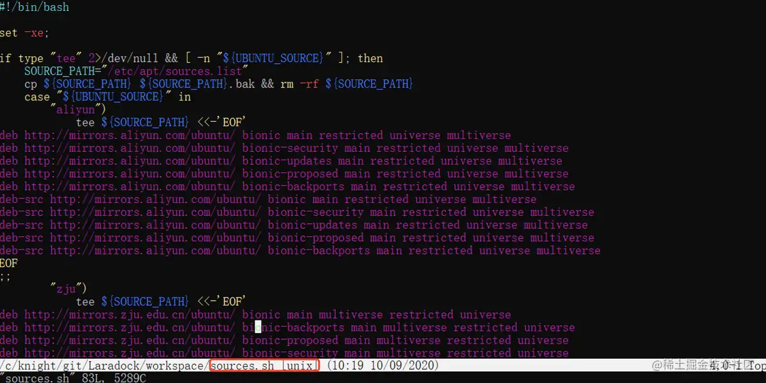Image resolution: width=766 pixels, height=383 pixels.
Task: Click the "zju") case label
Action: pyautogui.click(x=69, y=289)
